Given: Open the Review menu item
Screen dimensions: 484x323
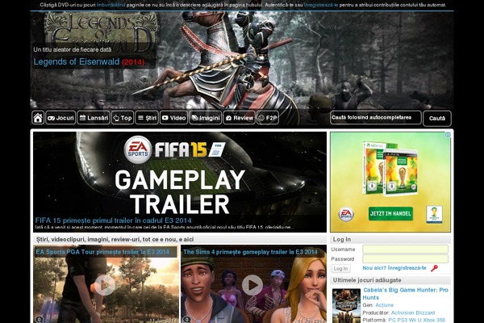Looking at the screenshot, I should tap(240, 118).
